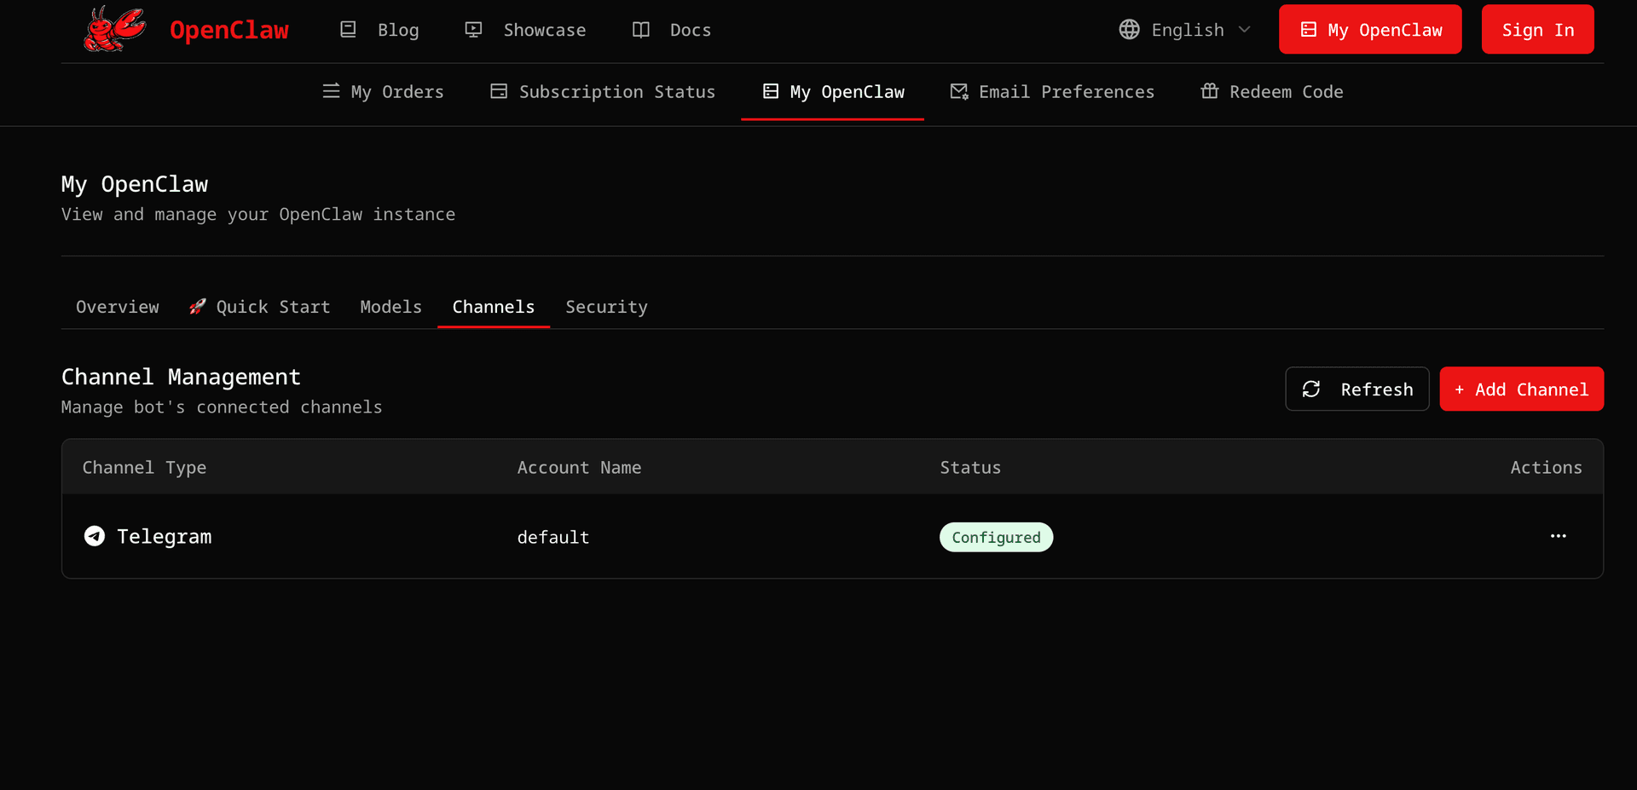Click the Sign In button
Viewport: 1637px width, 790px height.
tap(1537, 30)
